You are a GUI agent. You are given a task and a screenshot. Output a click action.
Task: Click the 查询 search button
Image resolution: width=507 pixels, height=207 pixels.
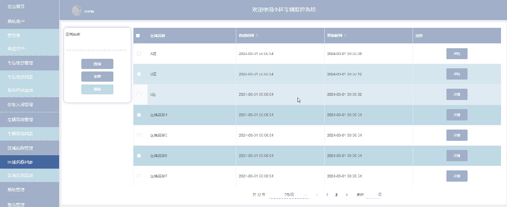coord(97,64)
